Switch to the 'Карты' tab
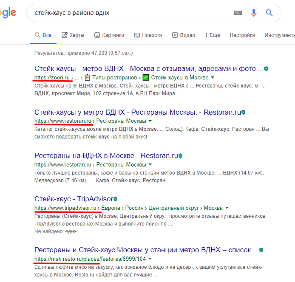Screen dimensions: 295x282 coord(73,35)
